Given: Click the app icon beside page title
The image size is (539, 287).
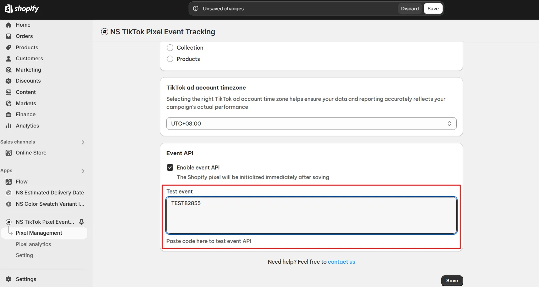Looking at the screenshot, I should (105, 32).
